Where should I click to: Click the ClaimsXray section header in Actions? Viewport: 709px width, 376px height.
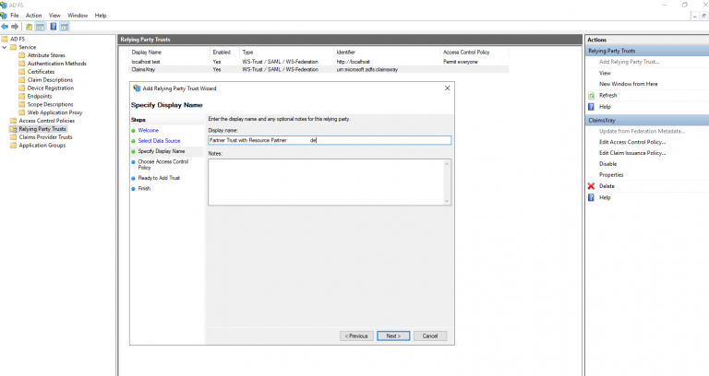[x=646, y=120]
